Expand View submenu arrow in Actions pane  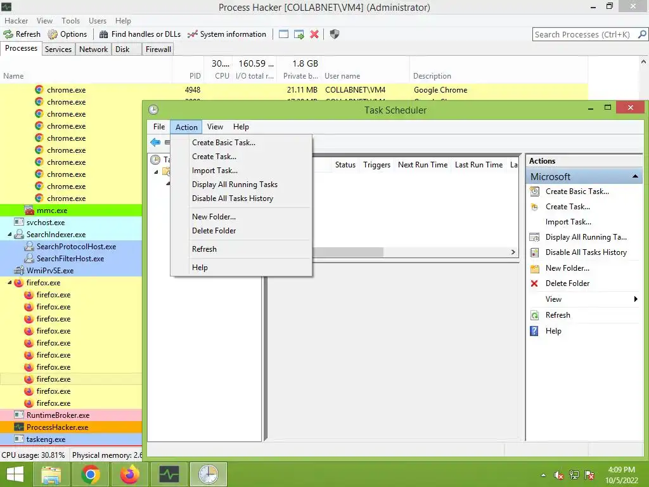click(x=636, y=299)
